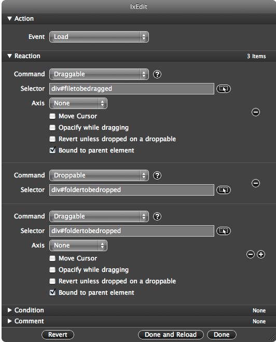Pick element for div#filetobedragged selector
Screen dimensions: 276x342
tap(223, 89)
